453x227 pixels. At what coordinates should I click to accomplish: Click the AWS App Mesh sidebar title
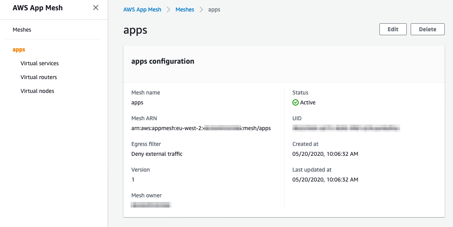point(38,8)
